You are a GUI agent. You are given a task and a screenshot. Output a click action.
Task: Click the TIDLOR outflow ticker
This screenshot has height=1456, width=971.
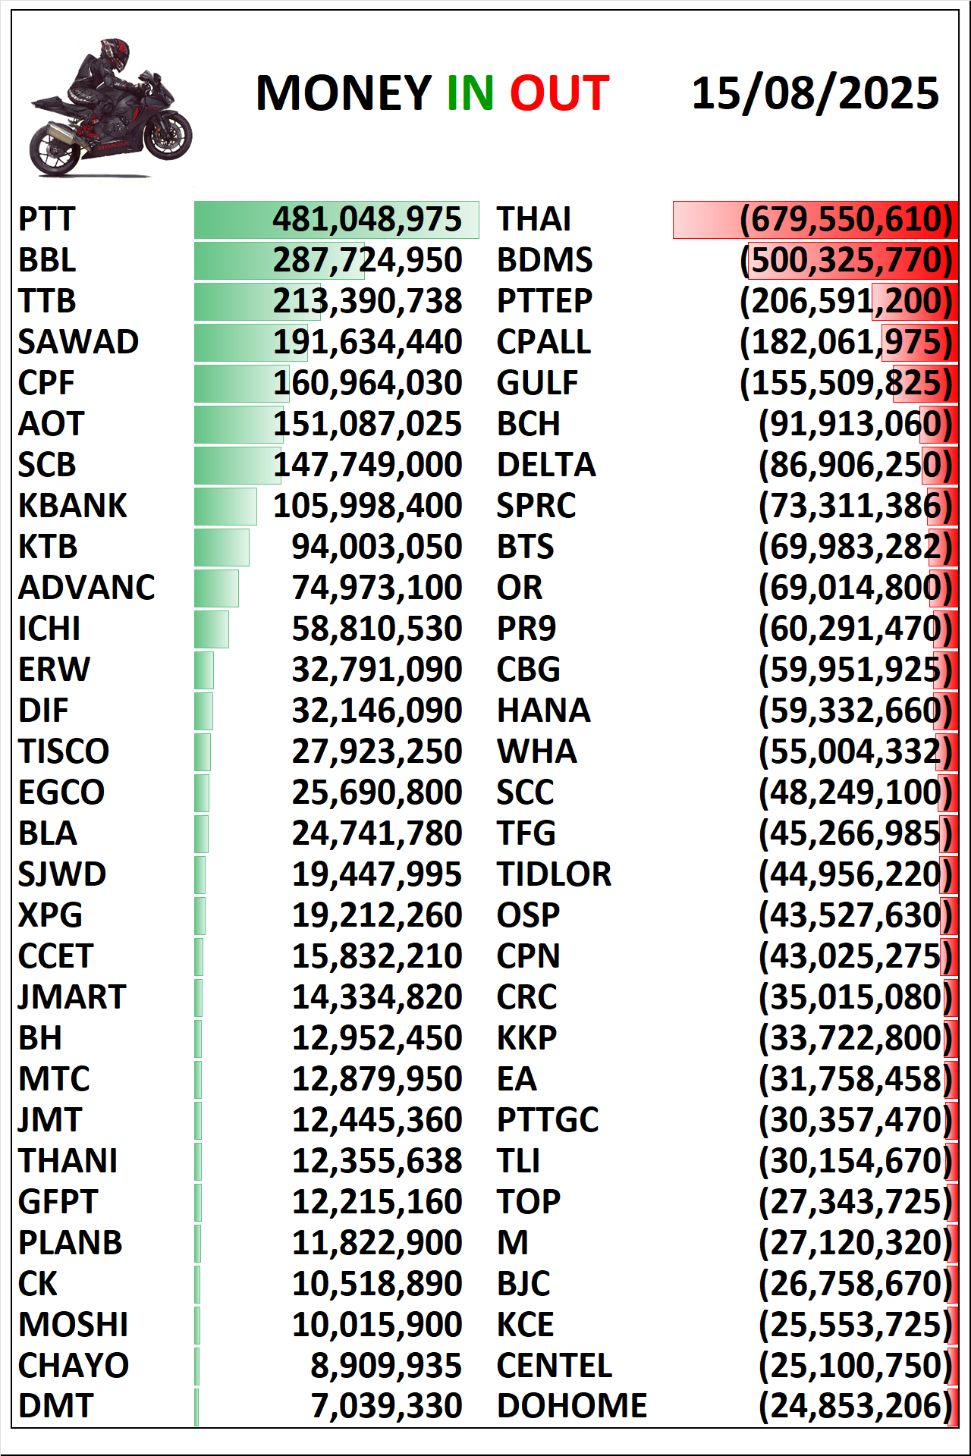tap(554, 874)
